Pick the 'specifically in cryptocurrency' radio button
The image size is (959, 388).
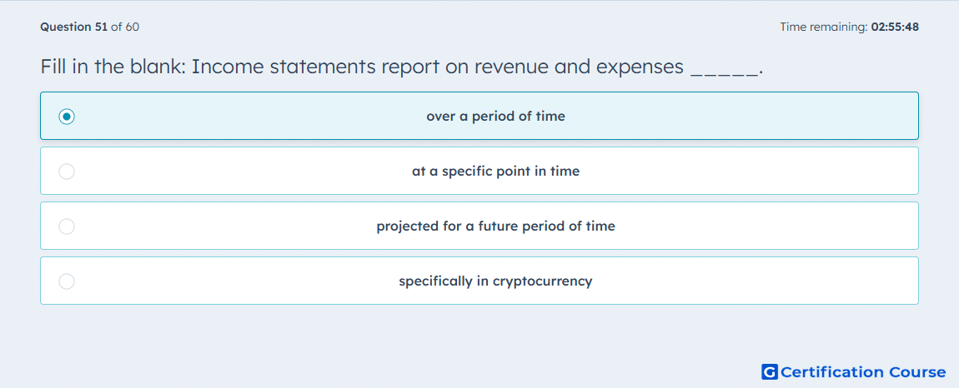(67, 281)
